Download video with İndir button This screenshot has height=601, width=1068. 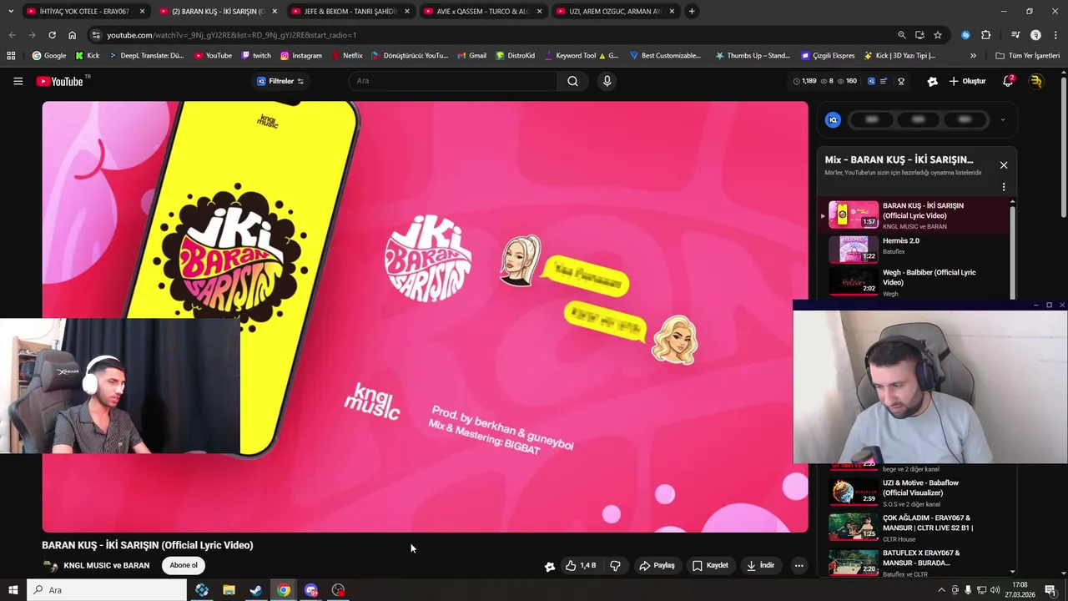(760, 565)
